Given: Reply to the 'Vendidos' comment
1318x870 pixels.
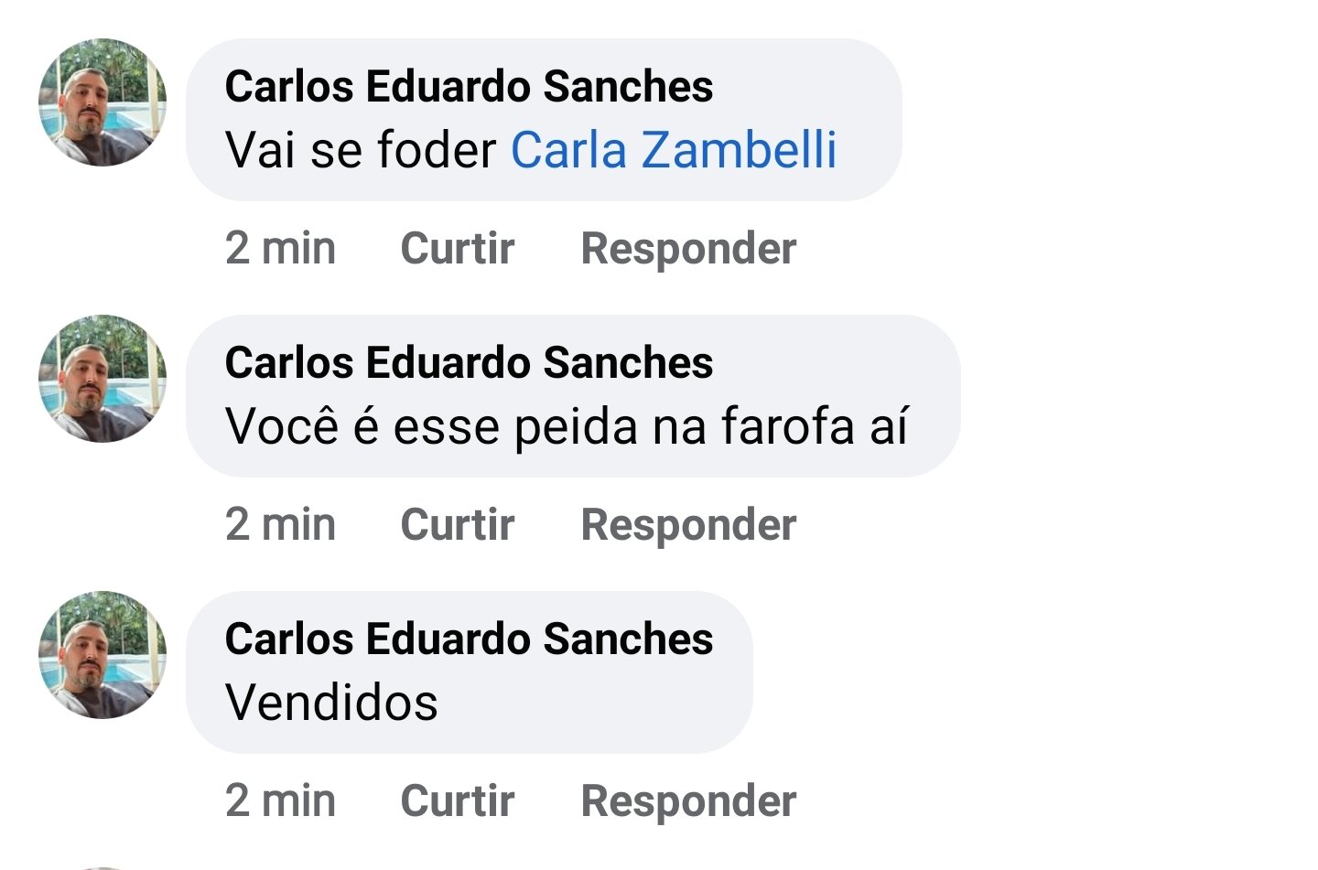Looking at the screenshot, I should pyautogui.click(x=688, y=801).
